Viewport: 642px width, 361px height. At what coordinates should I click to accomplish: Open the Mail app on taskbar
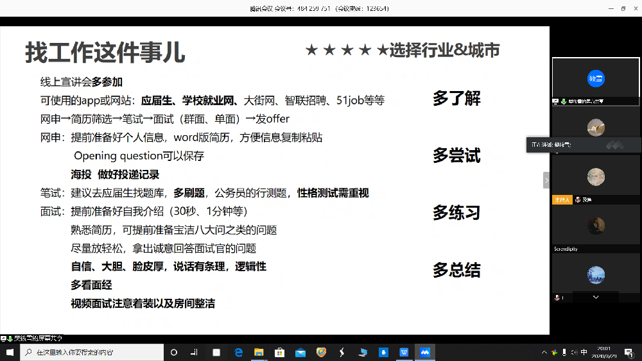coord(300,352)
